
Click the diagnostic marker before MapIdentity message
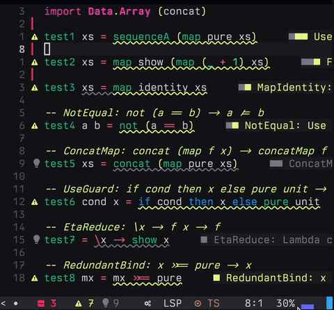tap(245, 88)
